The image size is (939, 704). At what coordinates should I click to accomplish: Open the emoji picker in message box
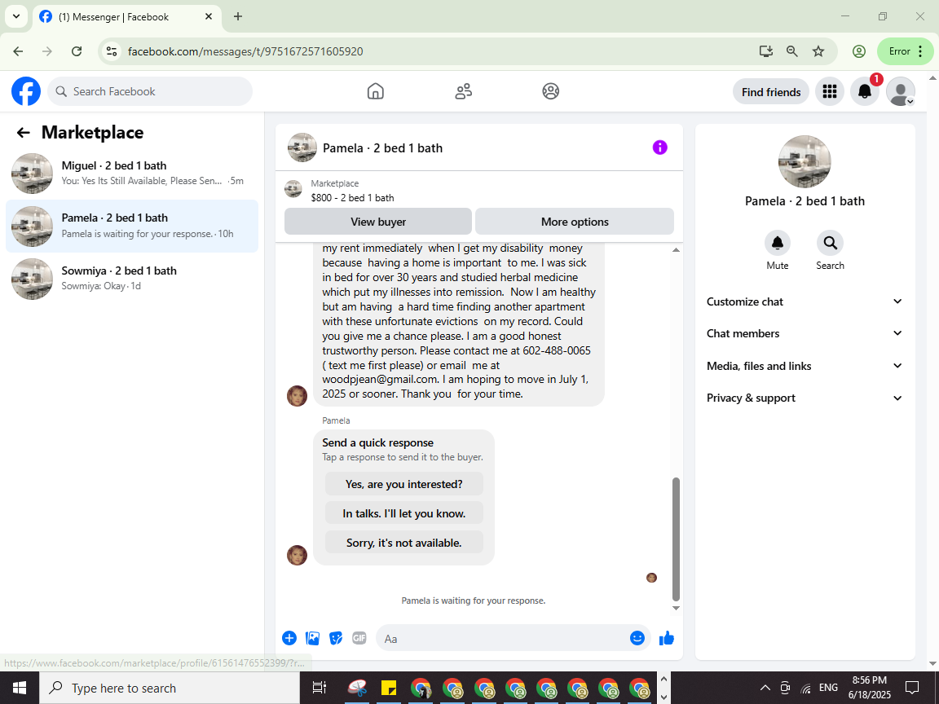click(x=637, y=638)
